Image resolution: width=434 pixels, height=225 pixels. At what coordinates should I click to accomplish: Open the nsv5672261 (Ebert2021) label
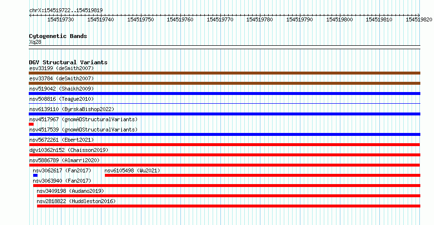tap(61, 140)
